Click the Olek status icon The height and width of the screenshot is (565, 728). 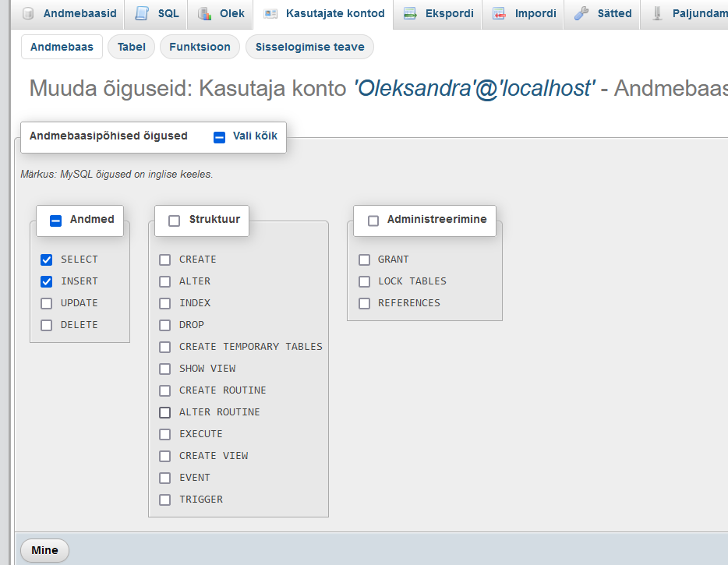pos(204,13)
